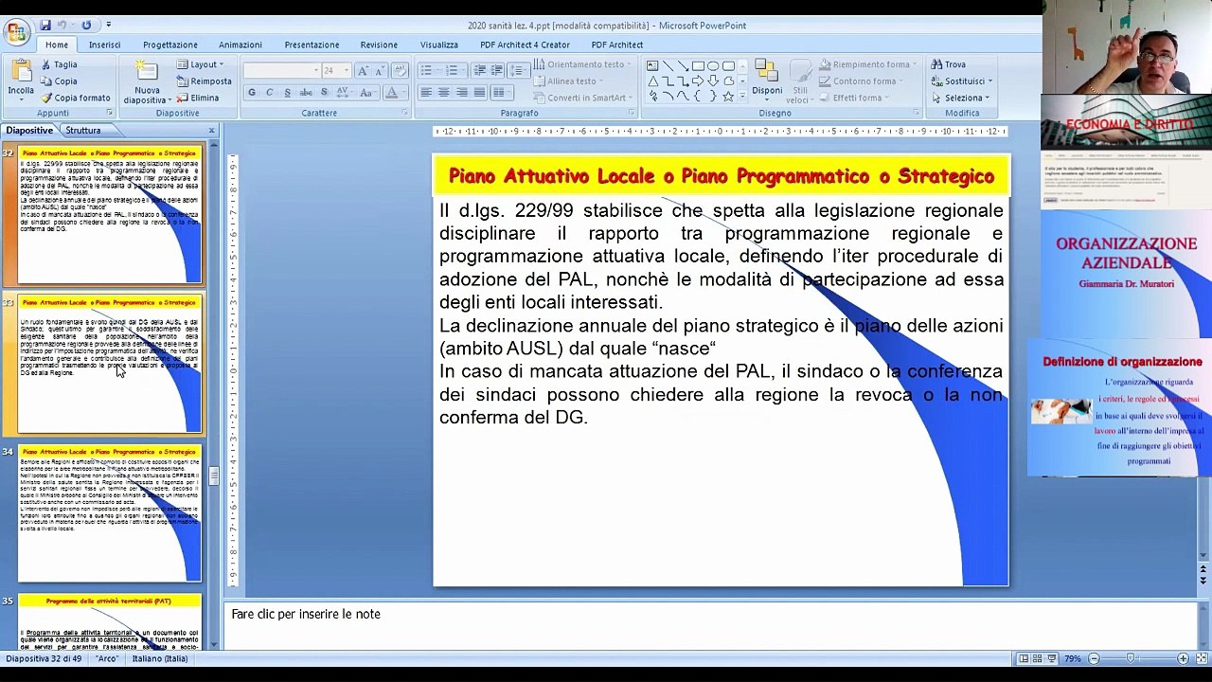This screenshot has width=1212, height=682.
Task: Center the paragraph text
Action: [444, 93]
